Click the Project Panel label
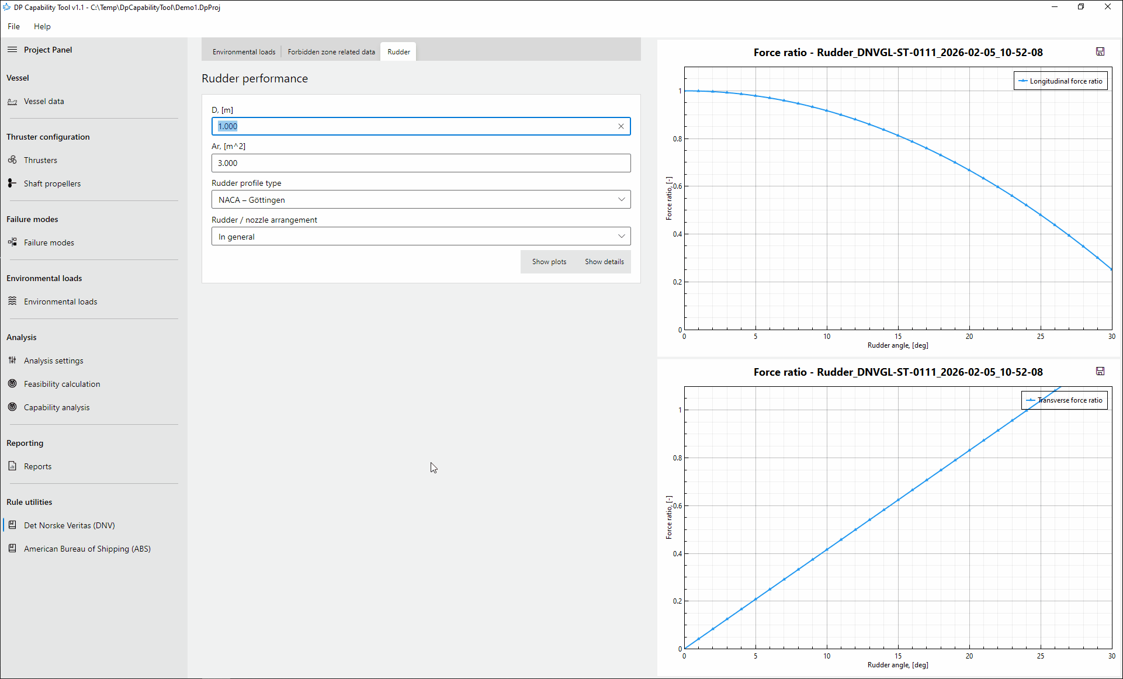Screen dimensions: 1123x679 click(x=48, y=50)
